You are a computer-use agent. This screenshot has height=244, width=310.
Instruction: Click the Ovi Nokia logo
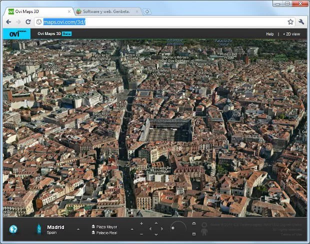(17, 34)
